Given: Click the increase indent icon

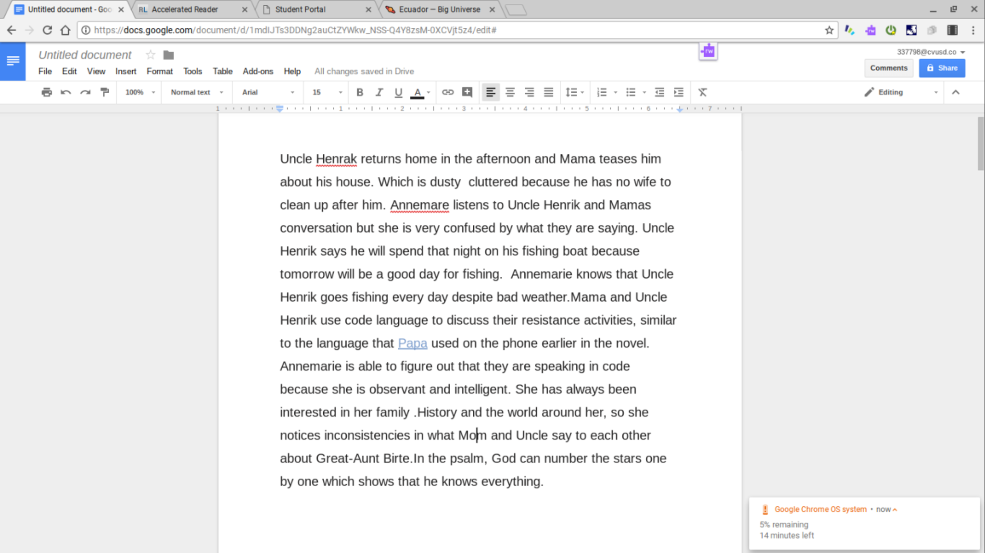Looking at the screenshot, I should [679, 92].
